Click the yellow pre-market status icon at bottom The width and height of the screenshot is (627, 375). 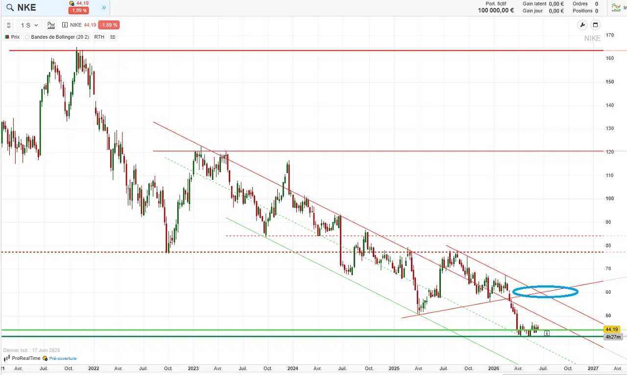click(46, 358)
